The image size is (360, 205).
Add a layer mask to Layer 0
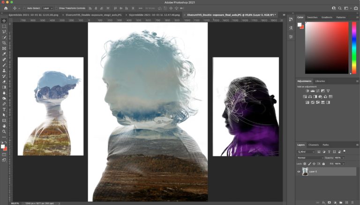point(329,202)
